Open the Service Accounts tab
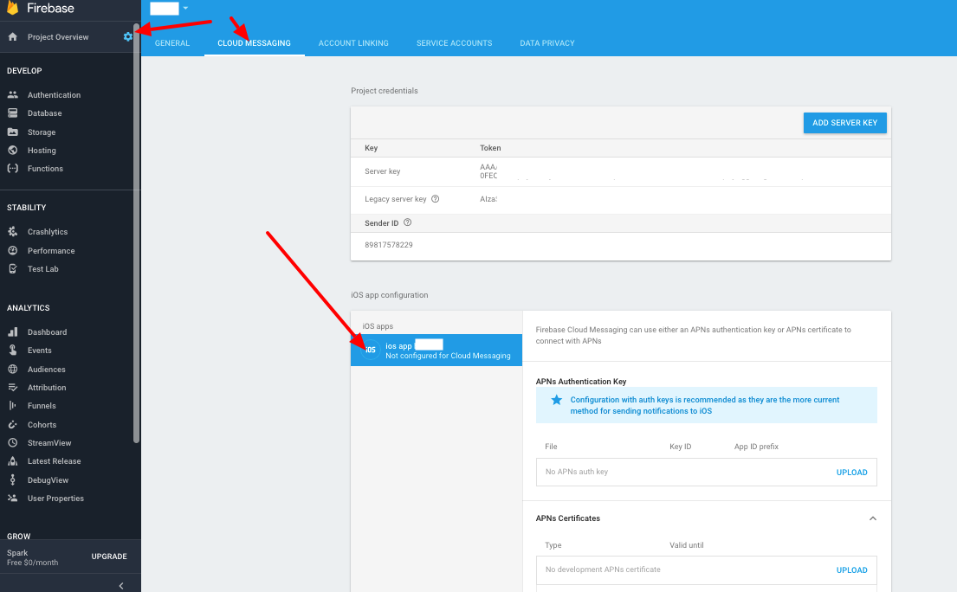Viewport: 957px width, 592px height. pyautogui.click(x=454, y=42)
